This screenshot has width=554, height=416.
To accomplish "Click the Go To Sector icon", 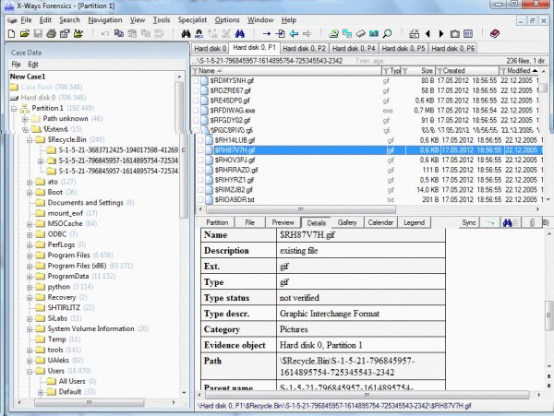I will pos(280,34).
